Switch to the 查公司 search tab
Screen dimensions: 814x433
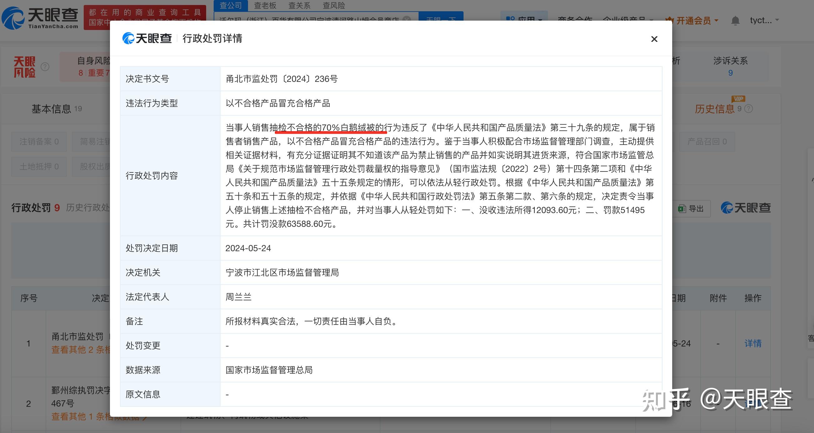tap(231, 5)
